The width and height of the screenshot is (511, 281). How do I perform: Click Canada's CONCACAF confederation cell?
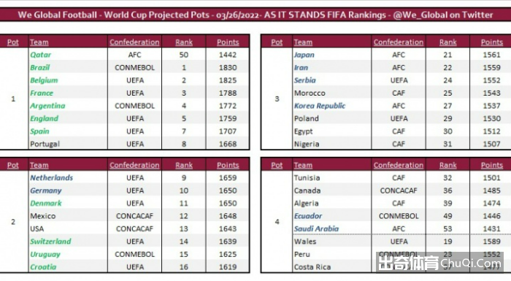399,190
